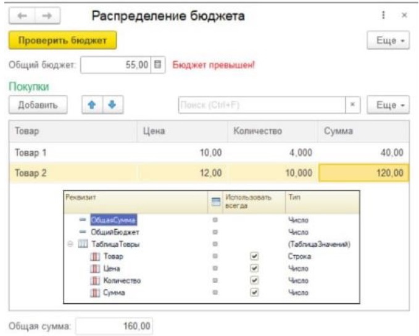The width and height of the screenshot is (419, 336).
Task: Toggle 'Использовать всегда' checkbox for Товар
Action: (254, 256)
